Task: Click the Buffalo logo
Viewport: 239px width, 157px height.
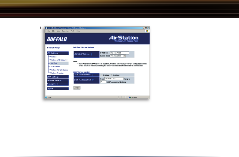Action: click(x=57, y=39)
